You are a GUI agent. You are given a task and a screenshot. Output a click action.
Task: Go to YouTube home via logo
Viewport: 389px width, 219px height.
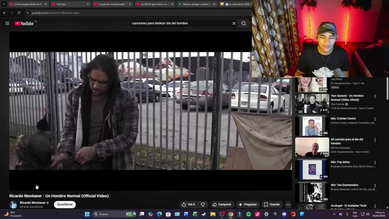tap(24, 23)
